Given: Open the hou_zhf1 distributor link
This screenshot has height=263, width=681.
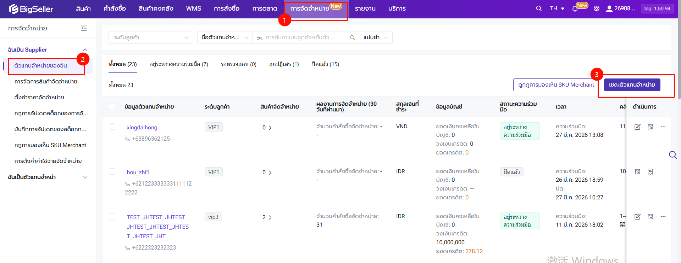Looking at the screenshot, I should (138, 173).
